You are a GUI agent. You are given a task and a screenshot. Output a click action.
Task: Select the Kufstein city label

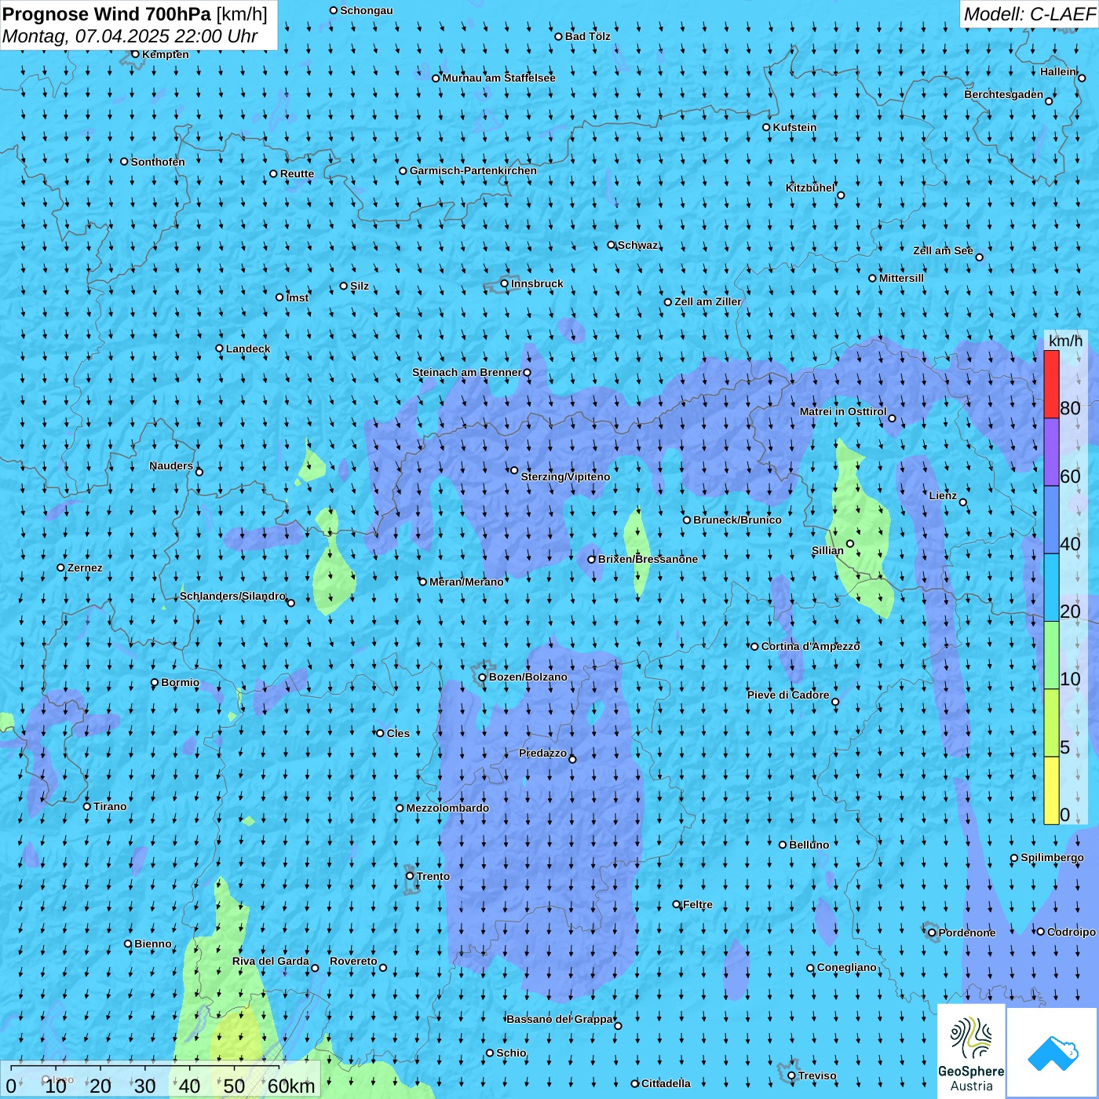(794, 127)
